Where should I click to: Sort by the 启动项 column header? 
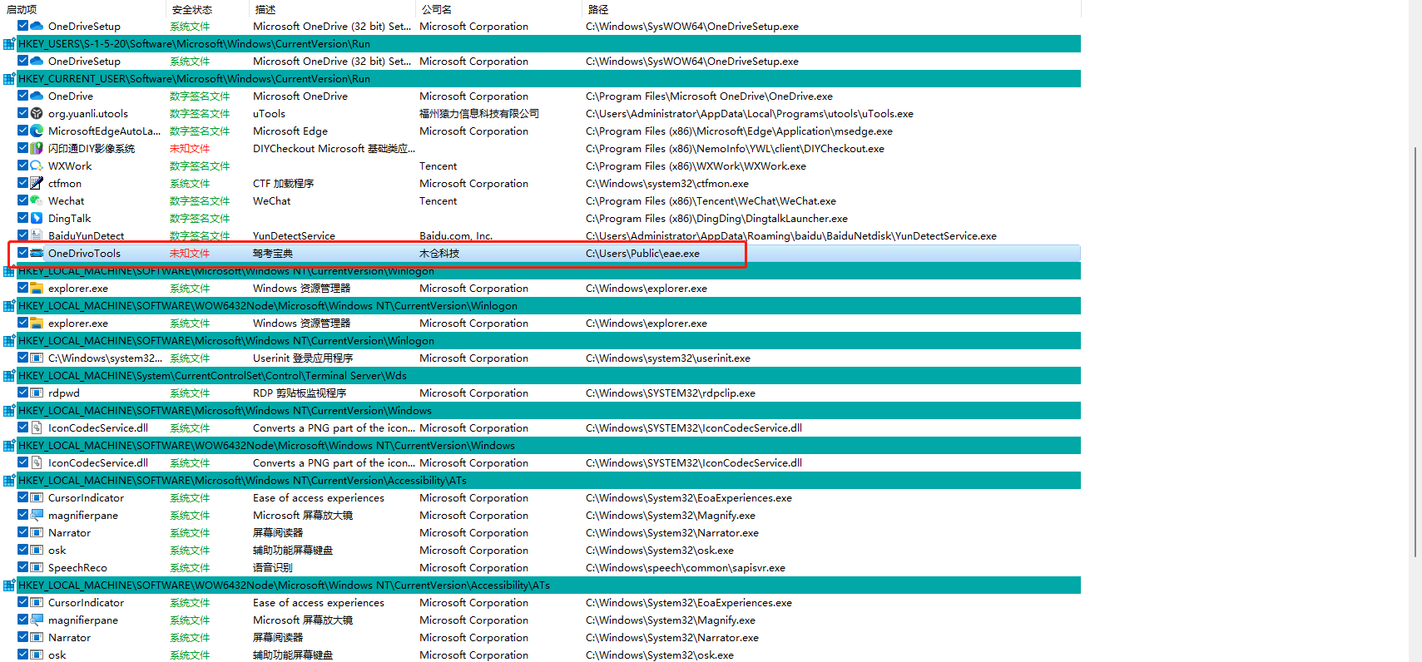[x=83, y=9]
